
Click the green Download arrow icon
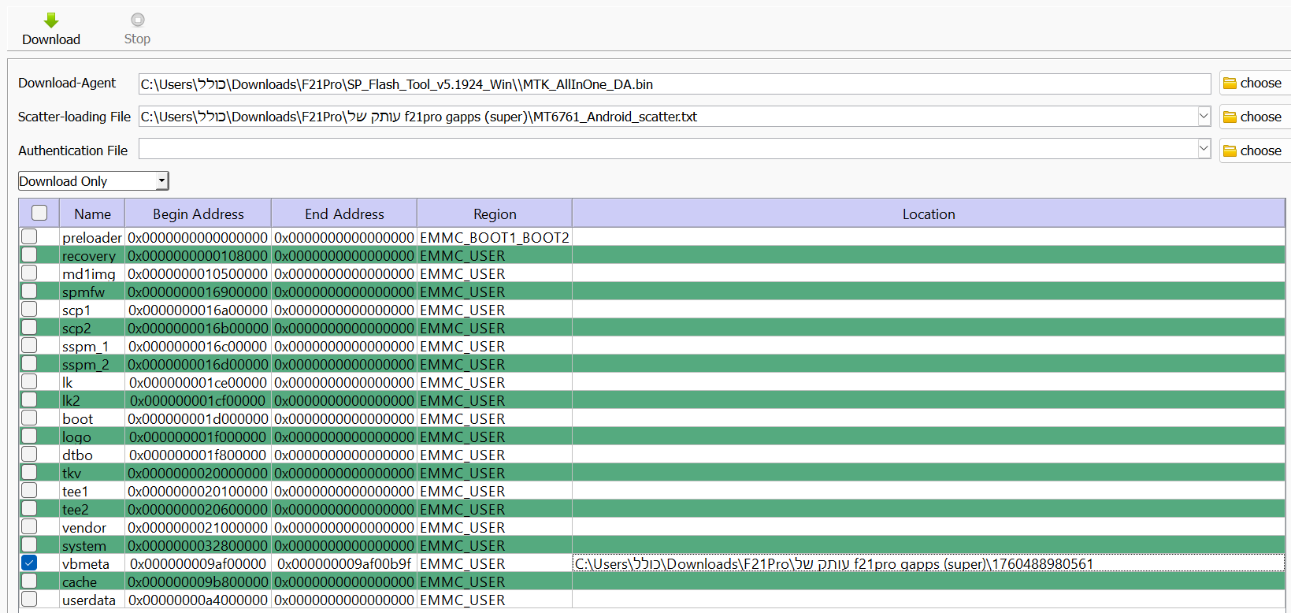click(51, 20)
